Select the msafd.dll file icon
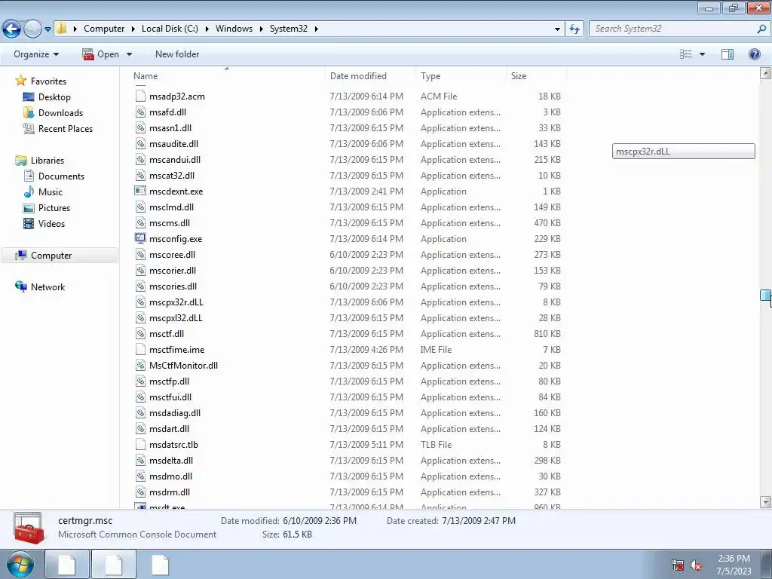 [140, 112]
